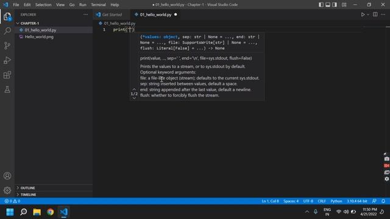The image size is (390, 219).
Task: Collapse the CHAPTER-1 folder section
Action: pos(54,23)
